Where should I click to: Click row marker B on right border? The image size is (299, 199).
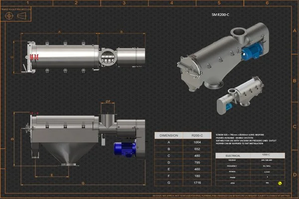tap(295, 81)
